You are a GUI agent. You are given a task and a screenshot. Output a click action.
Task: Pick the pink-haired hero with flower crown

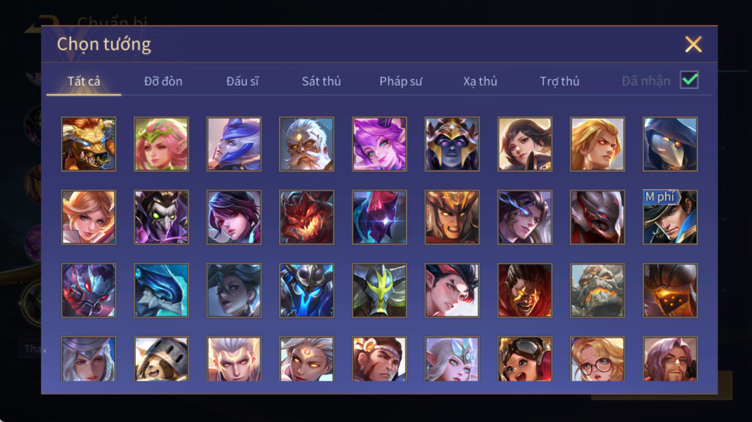161,144
